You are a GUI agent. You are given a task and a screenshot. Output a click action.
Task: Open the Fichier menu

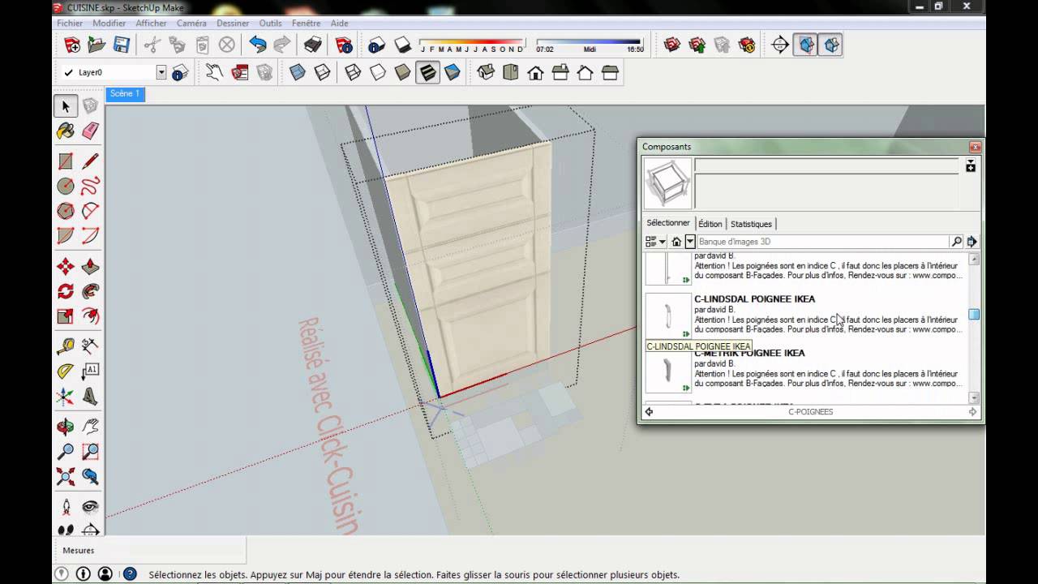pyautogui.click(x=70, y=24)
